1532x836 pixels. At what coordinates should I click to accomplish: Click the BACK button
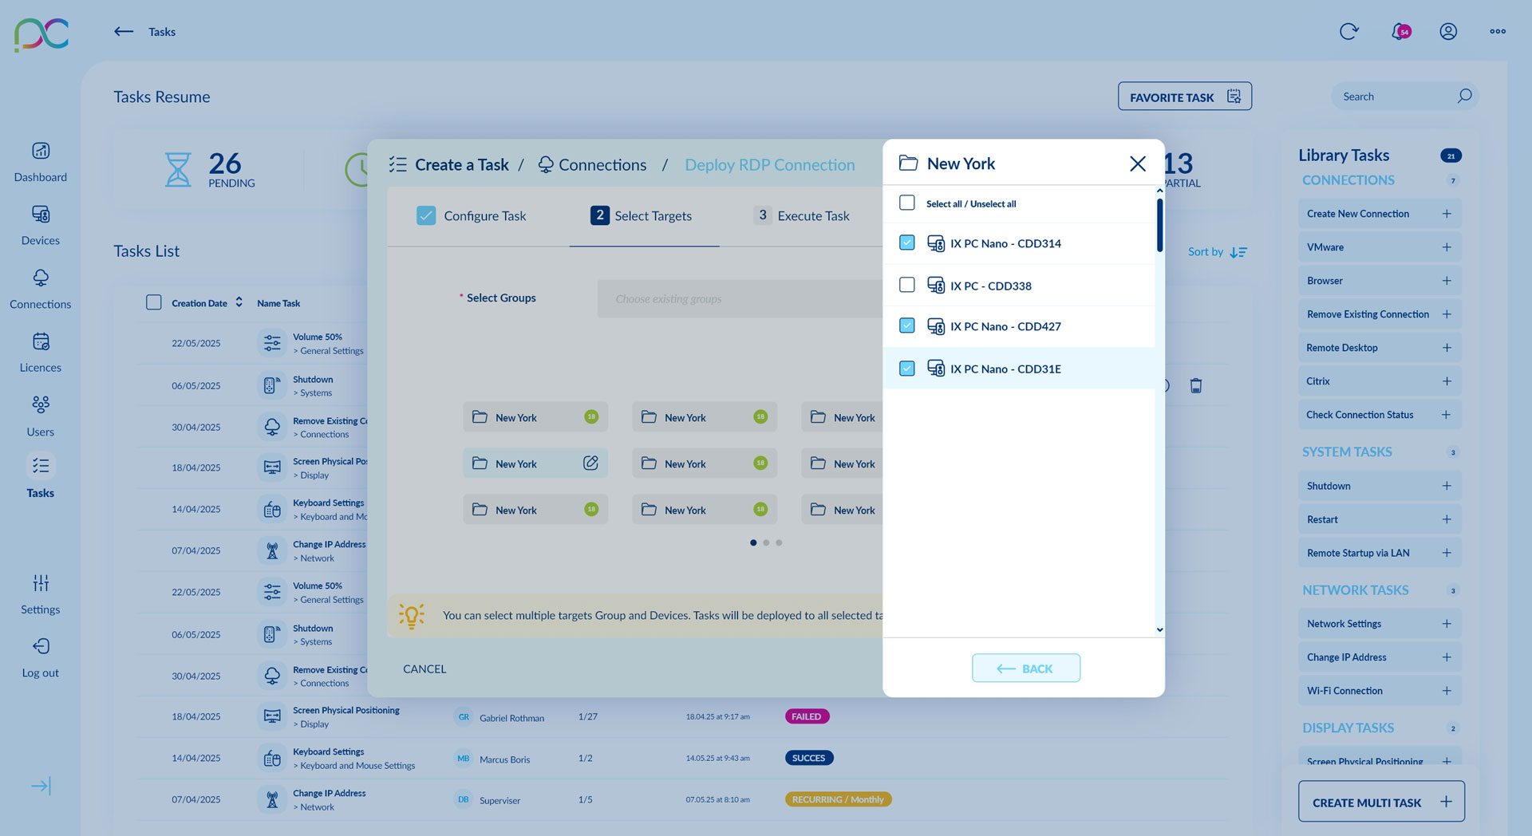1025,668
